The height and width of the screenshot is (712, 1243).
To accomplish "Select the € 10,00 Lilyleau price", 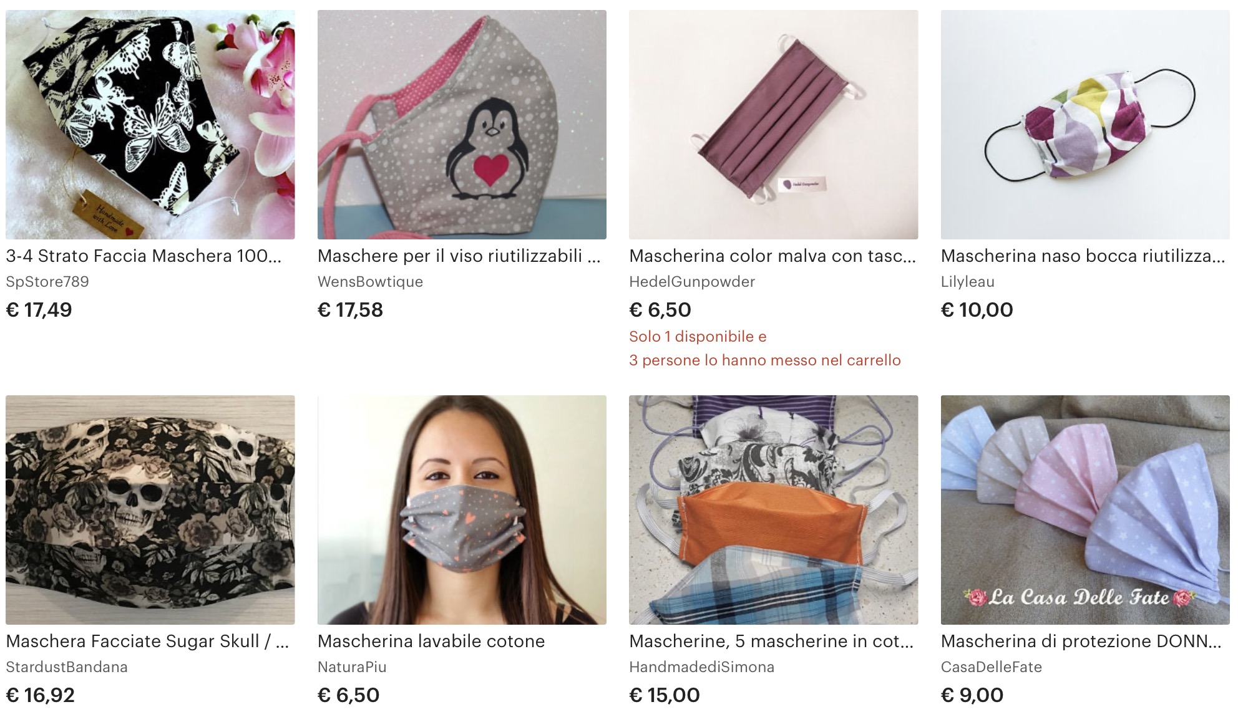I will (977, 310).
